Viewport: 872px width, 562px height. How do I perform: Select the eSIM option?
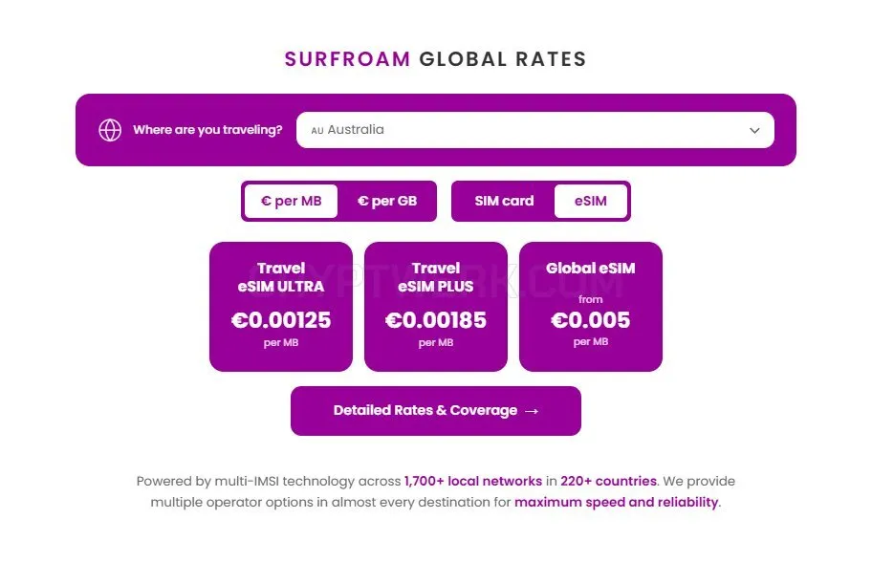591,202
